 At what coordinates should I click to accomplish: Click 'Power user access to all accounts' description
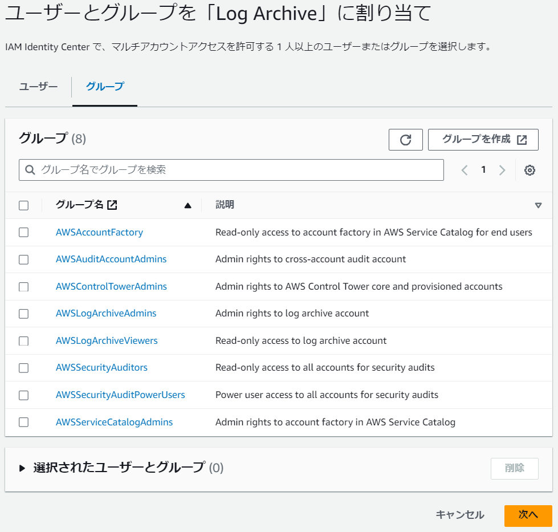click(x=327, y=395)
